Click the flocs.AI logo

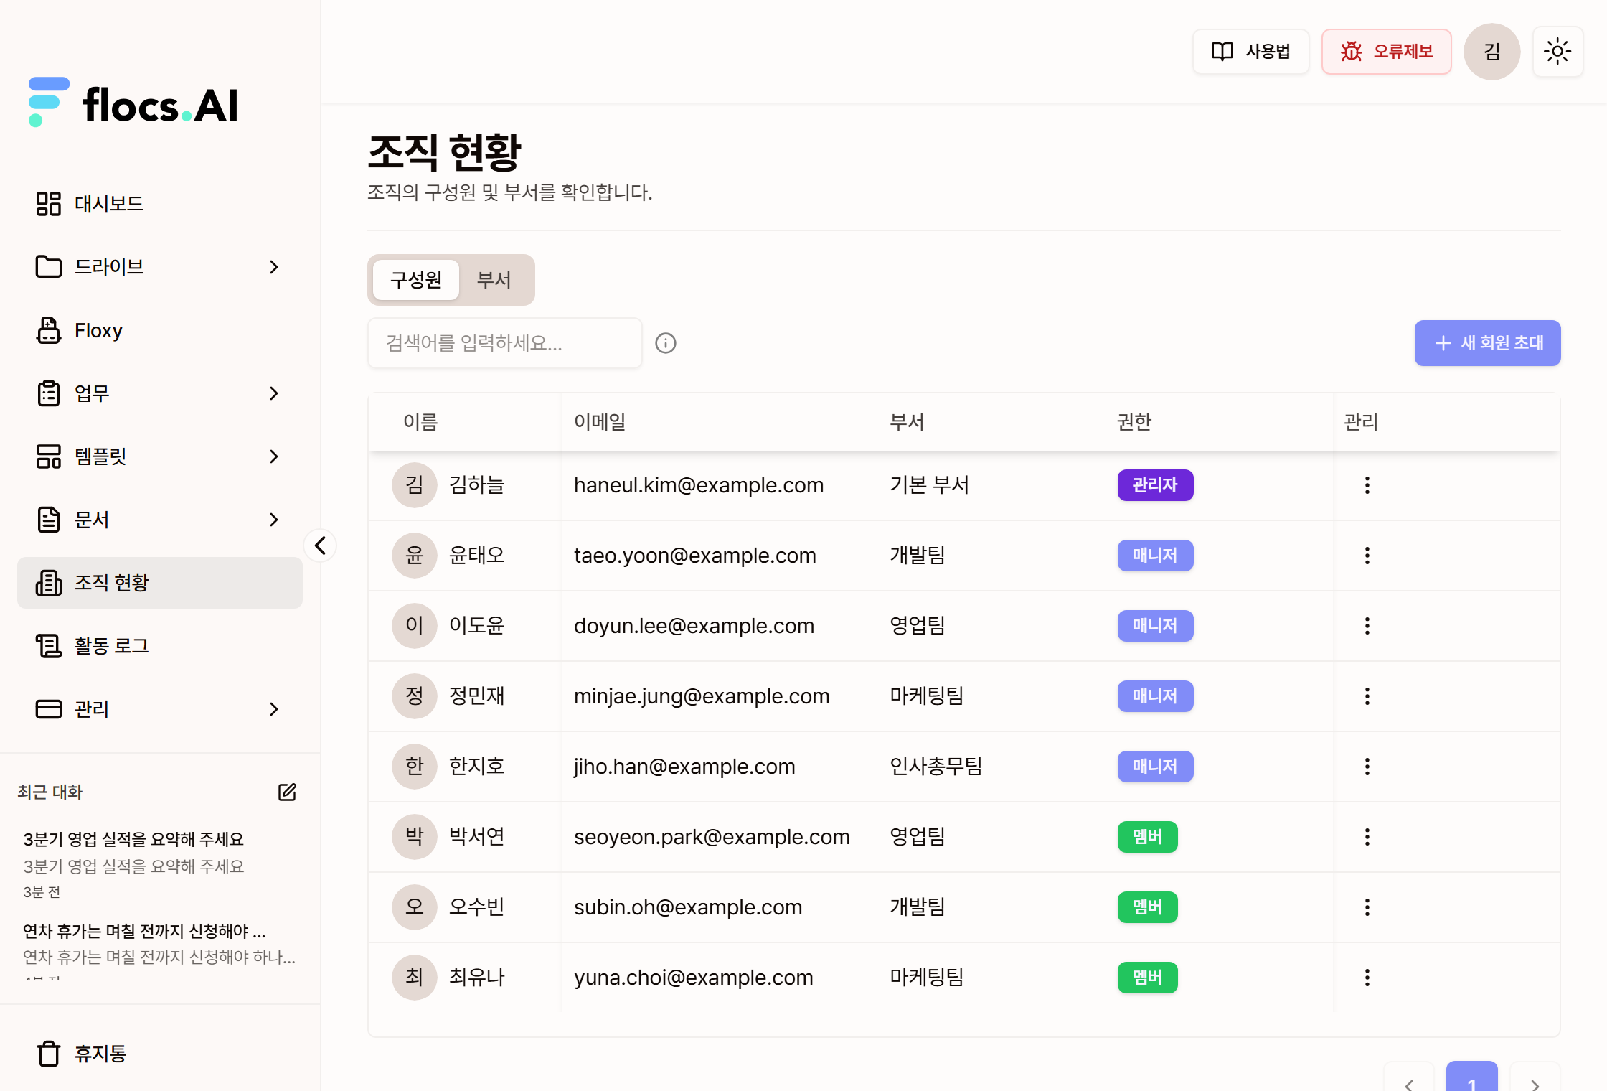pos(133,103)
